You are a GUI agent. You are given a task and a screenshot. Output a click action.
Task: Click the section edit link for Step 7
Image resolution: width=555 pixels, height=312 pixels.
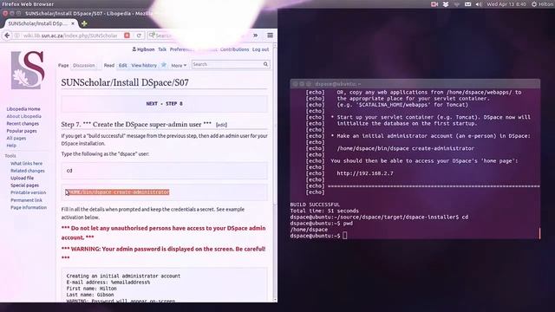click(221, 125)
